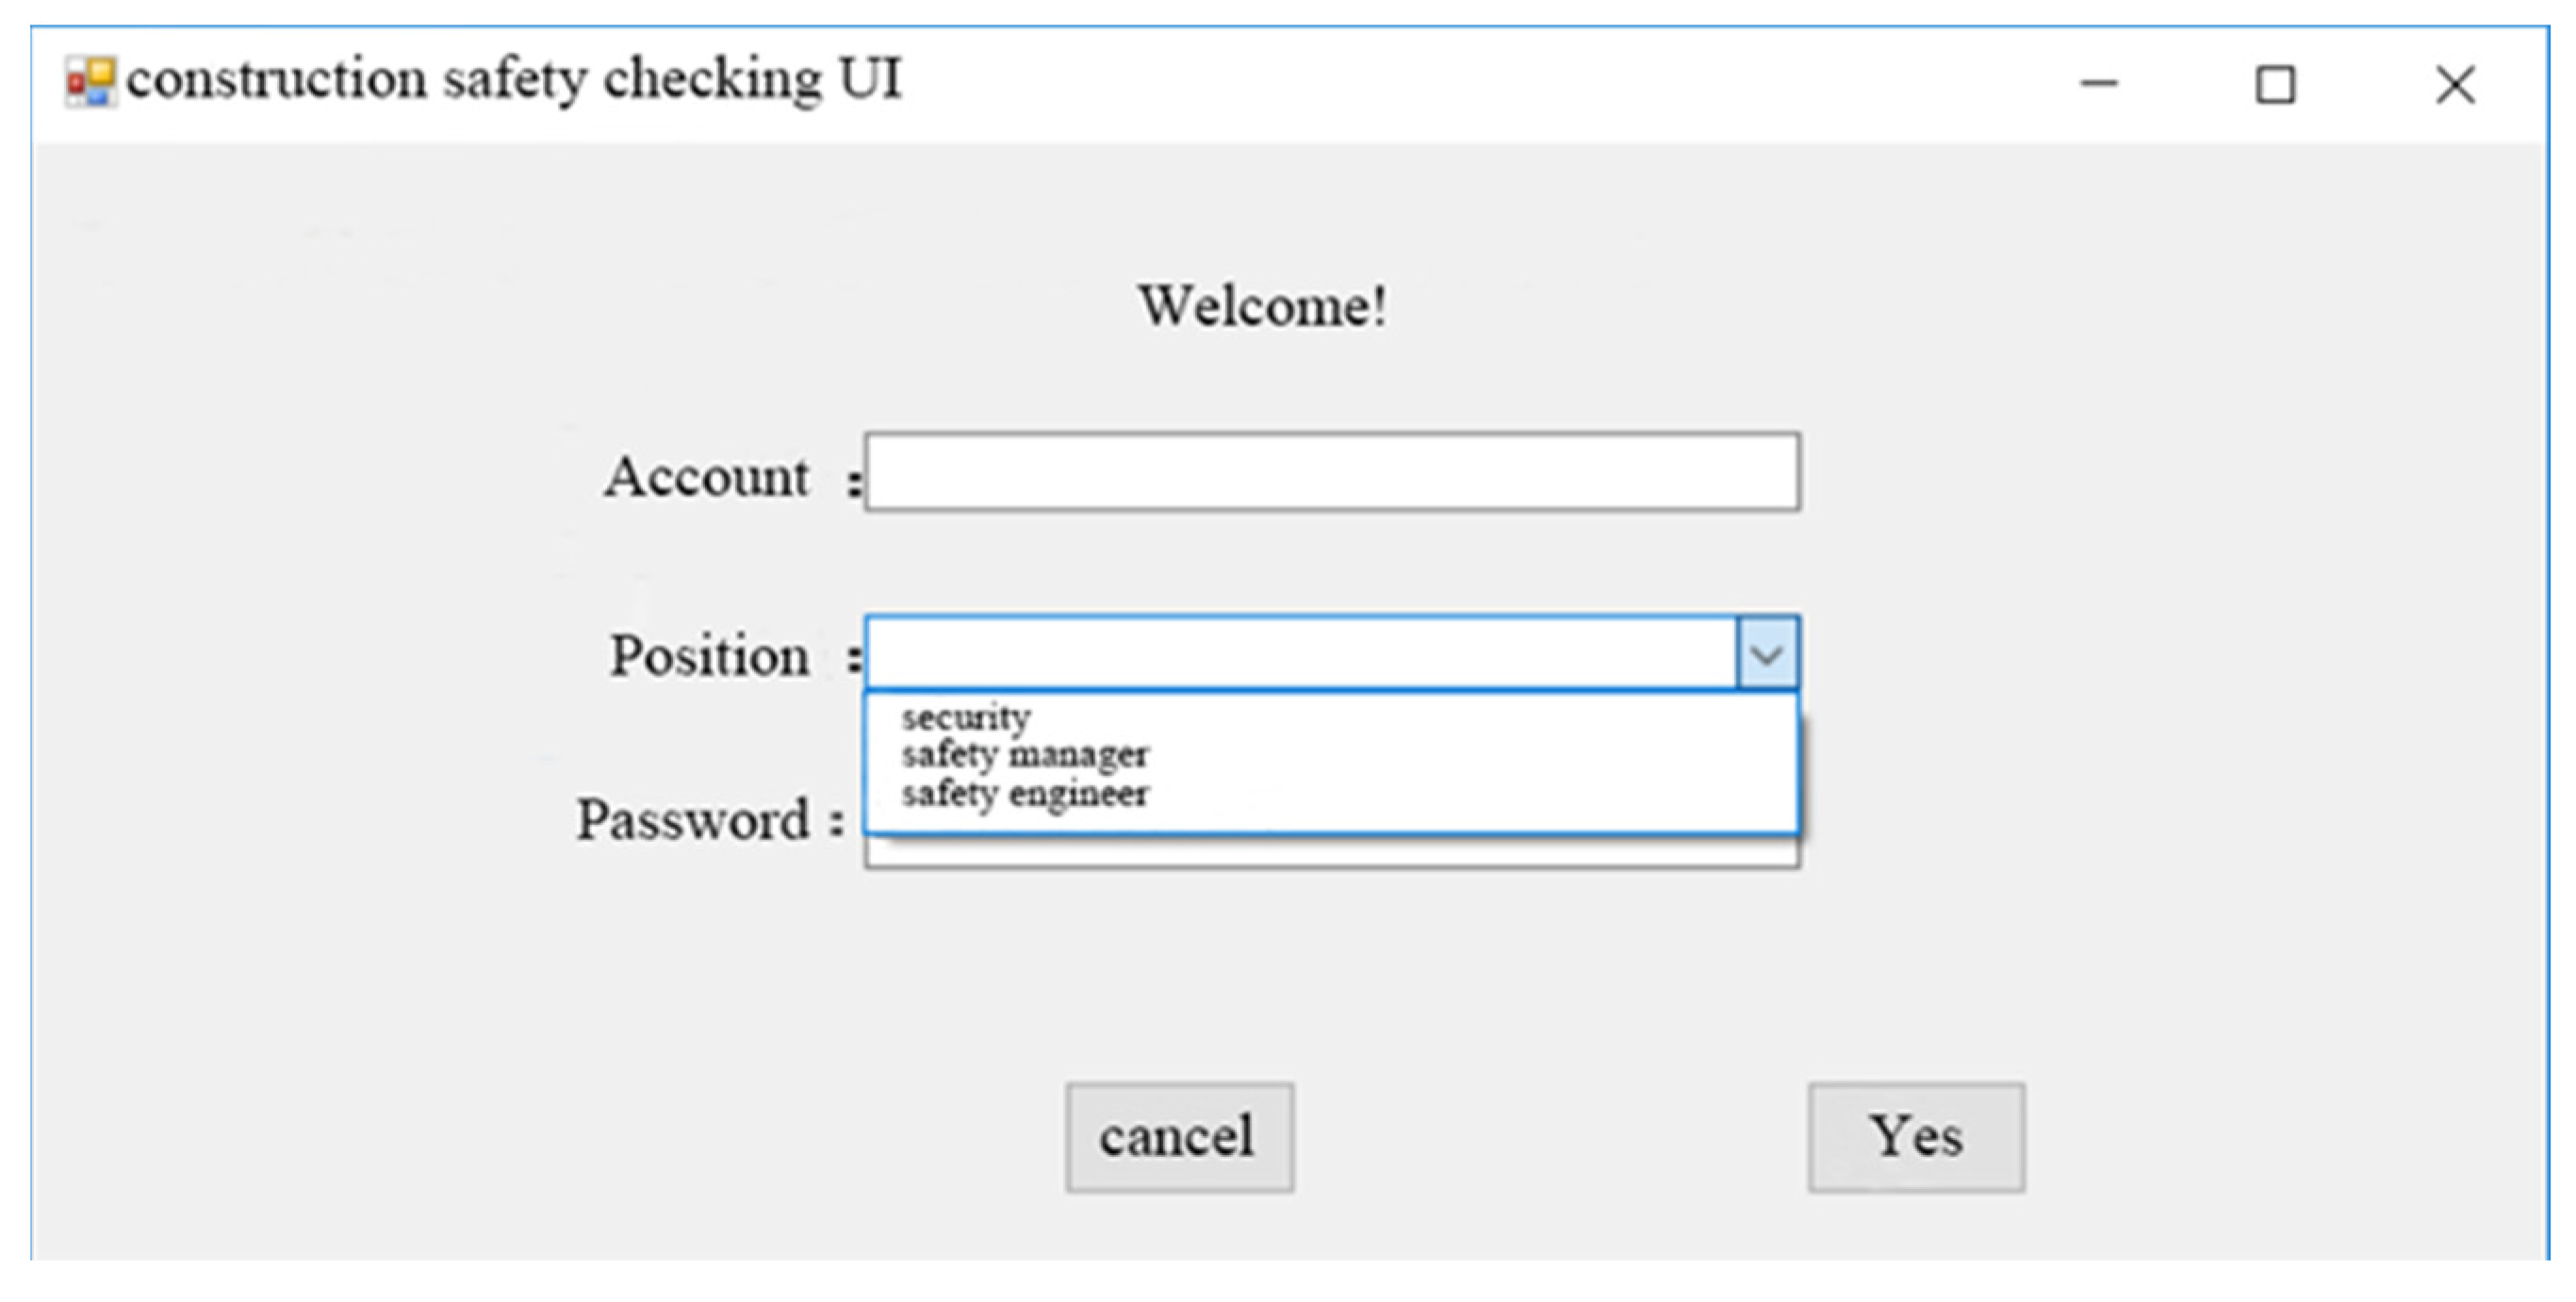Click empty title bar space left of minimize
2576x1302 pixels.
tap(1500, 84)
